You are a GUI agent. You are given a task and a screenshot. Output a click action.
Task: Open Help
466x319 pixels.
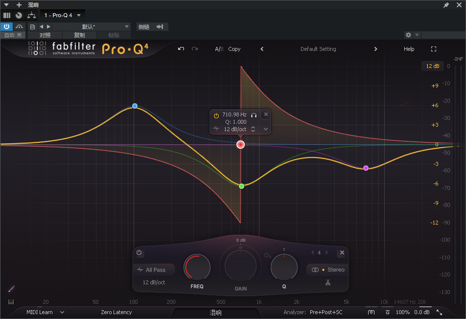pyautogui.click(x=409, y=49)
